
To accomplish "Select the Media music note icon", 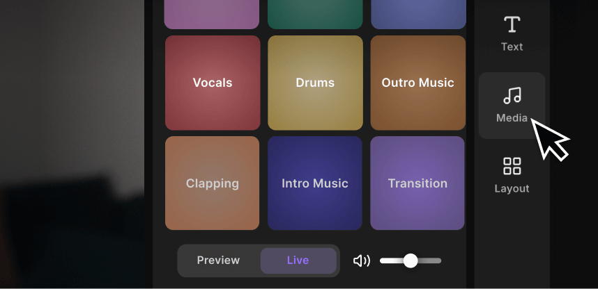I will (x=512, y=95).
